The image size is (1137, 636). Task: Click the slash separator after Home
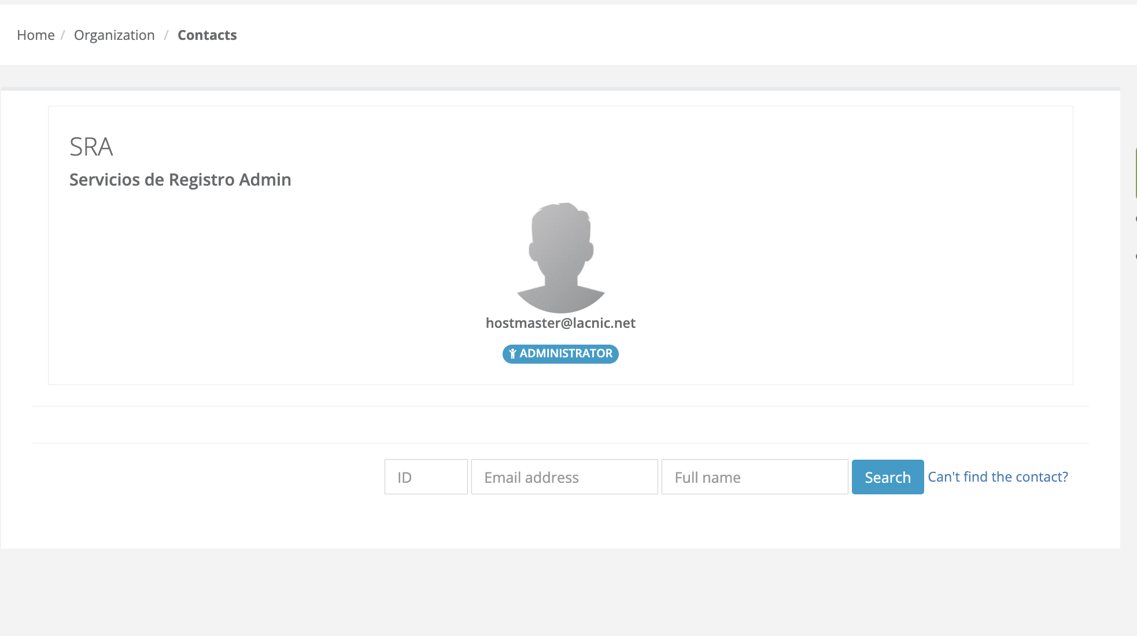62,35
